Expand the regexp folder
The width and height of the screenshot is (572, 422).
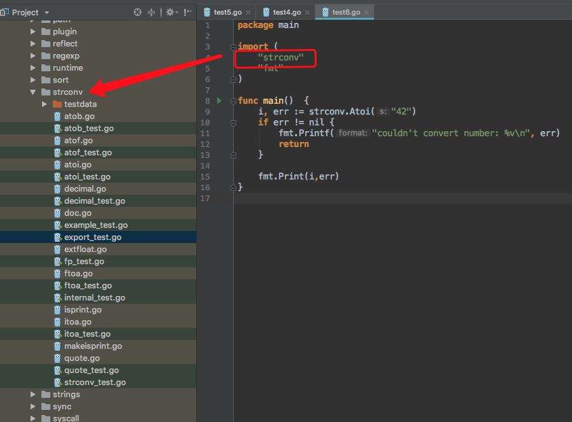pyautogui.click(x=33, y=56)
